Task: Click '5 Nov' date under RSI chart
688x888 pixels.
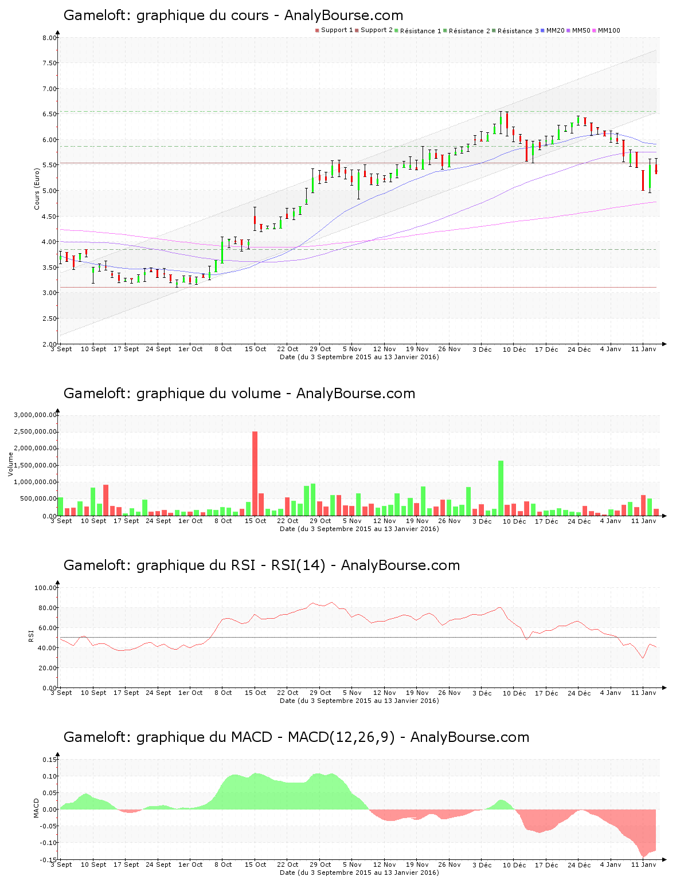Action: tap(353, 693)
